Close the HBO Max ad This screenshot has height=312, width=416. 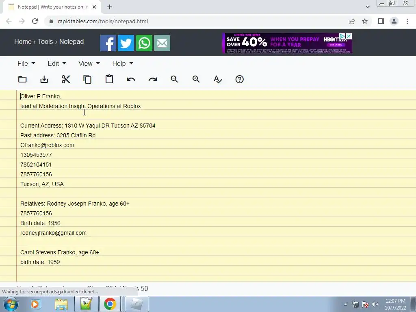349,36
